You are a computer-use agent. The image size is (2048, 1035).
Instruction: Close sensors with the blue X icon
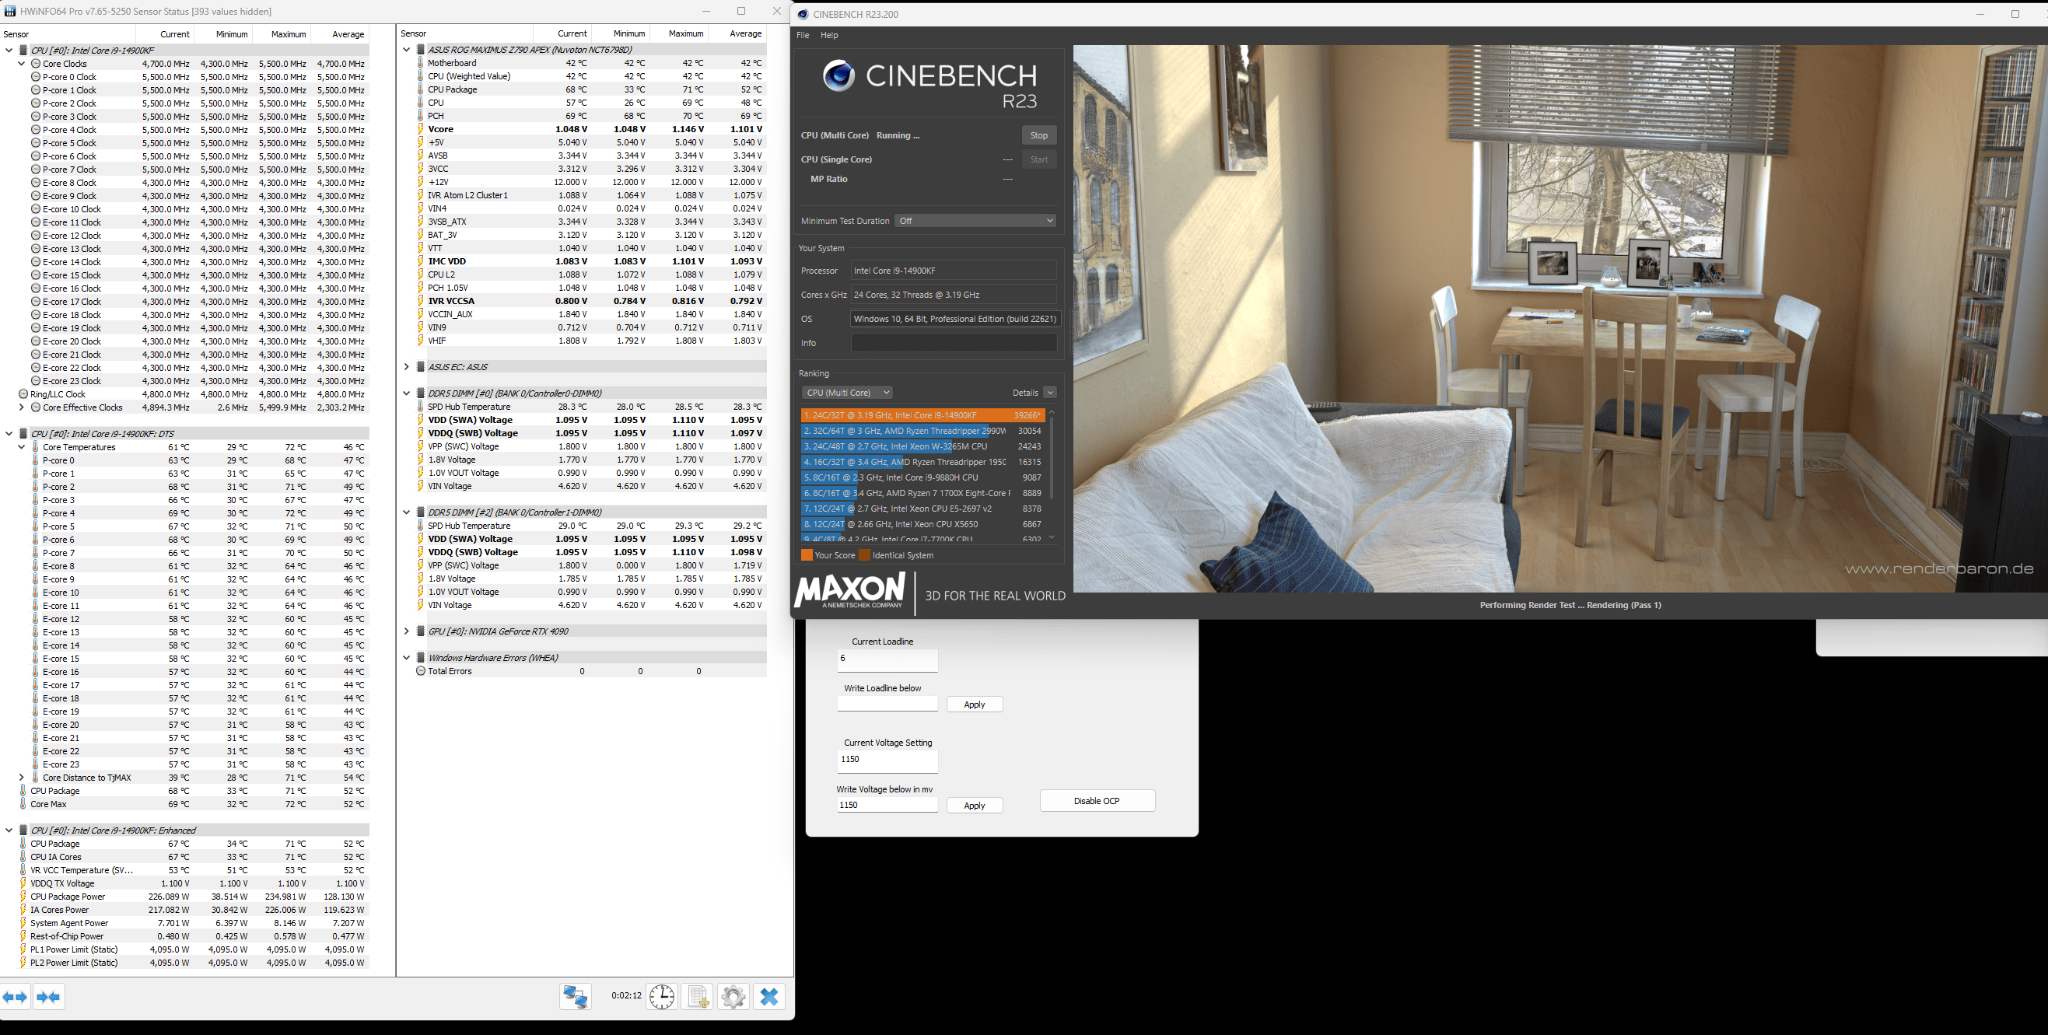pyautogui.click(x=768, y=996)
